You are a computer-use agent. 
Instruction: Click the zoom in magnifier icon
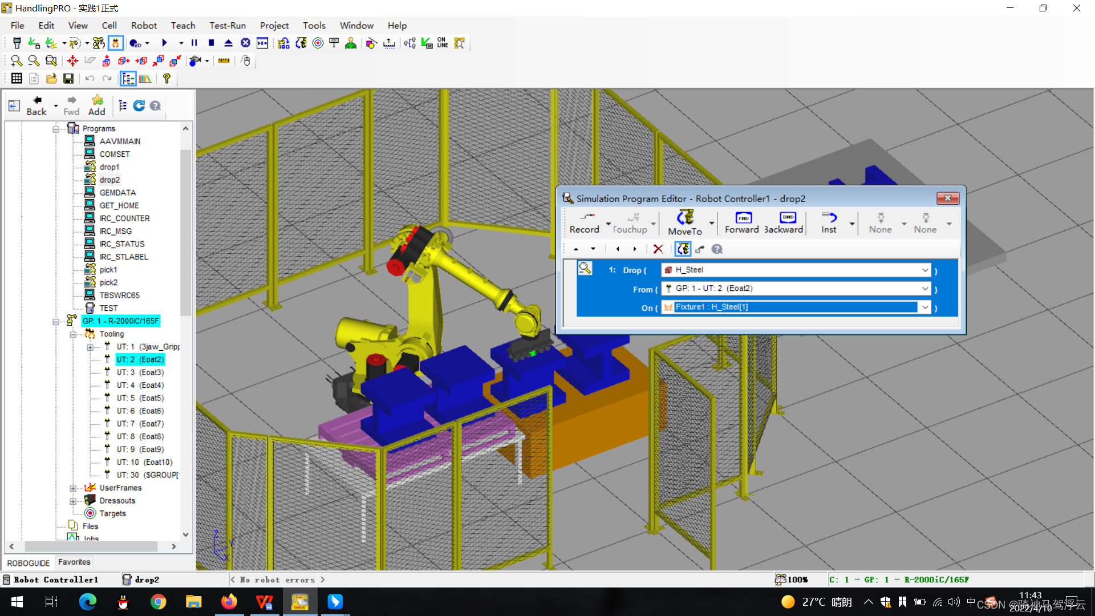(x=17, y=61)
